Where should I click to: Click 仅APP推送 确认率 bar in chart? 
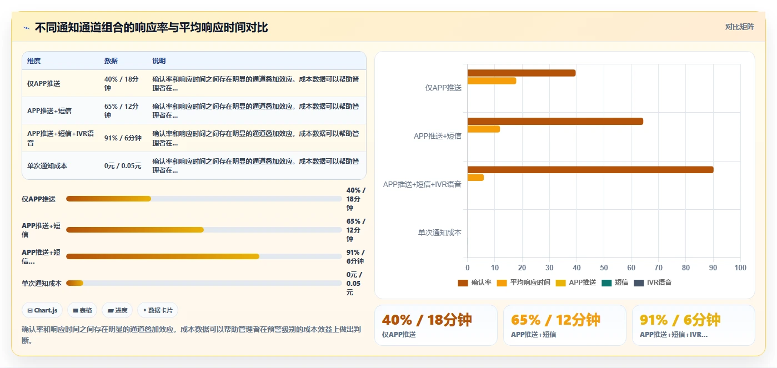pos(522,73)
